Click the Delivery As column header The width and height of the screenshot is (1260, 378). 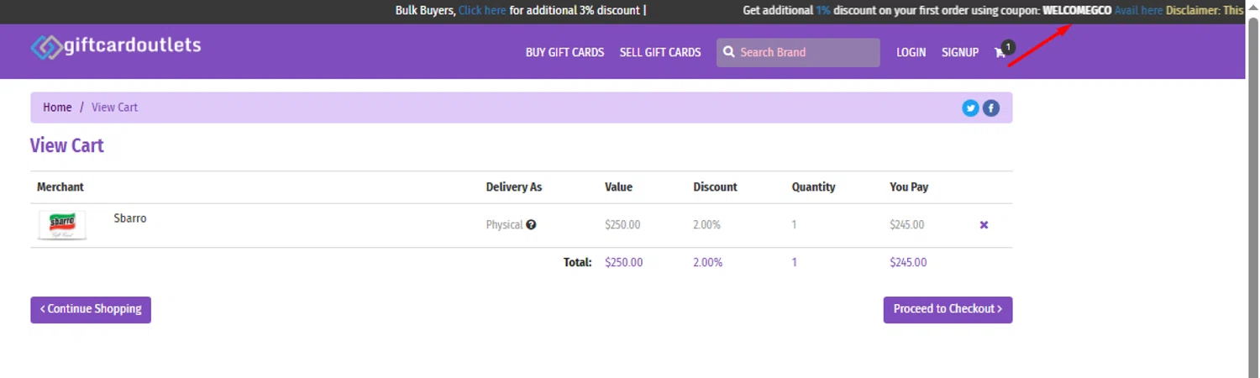coord(514,186)
